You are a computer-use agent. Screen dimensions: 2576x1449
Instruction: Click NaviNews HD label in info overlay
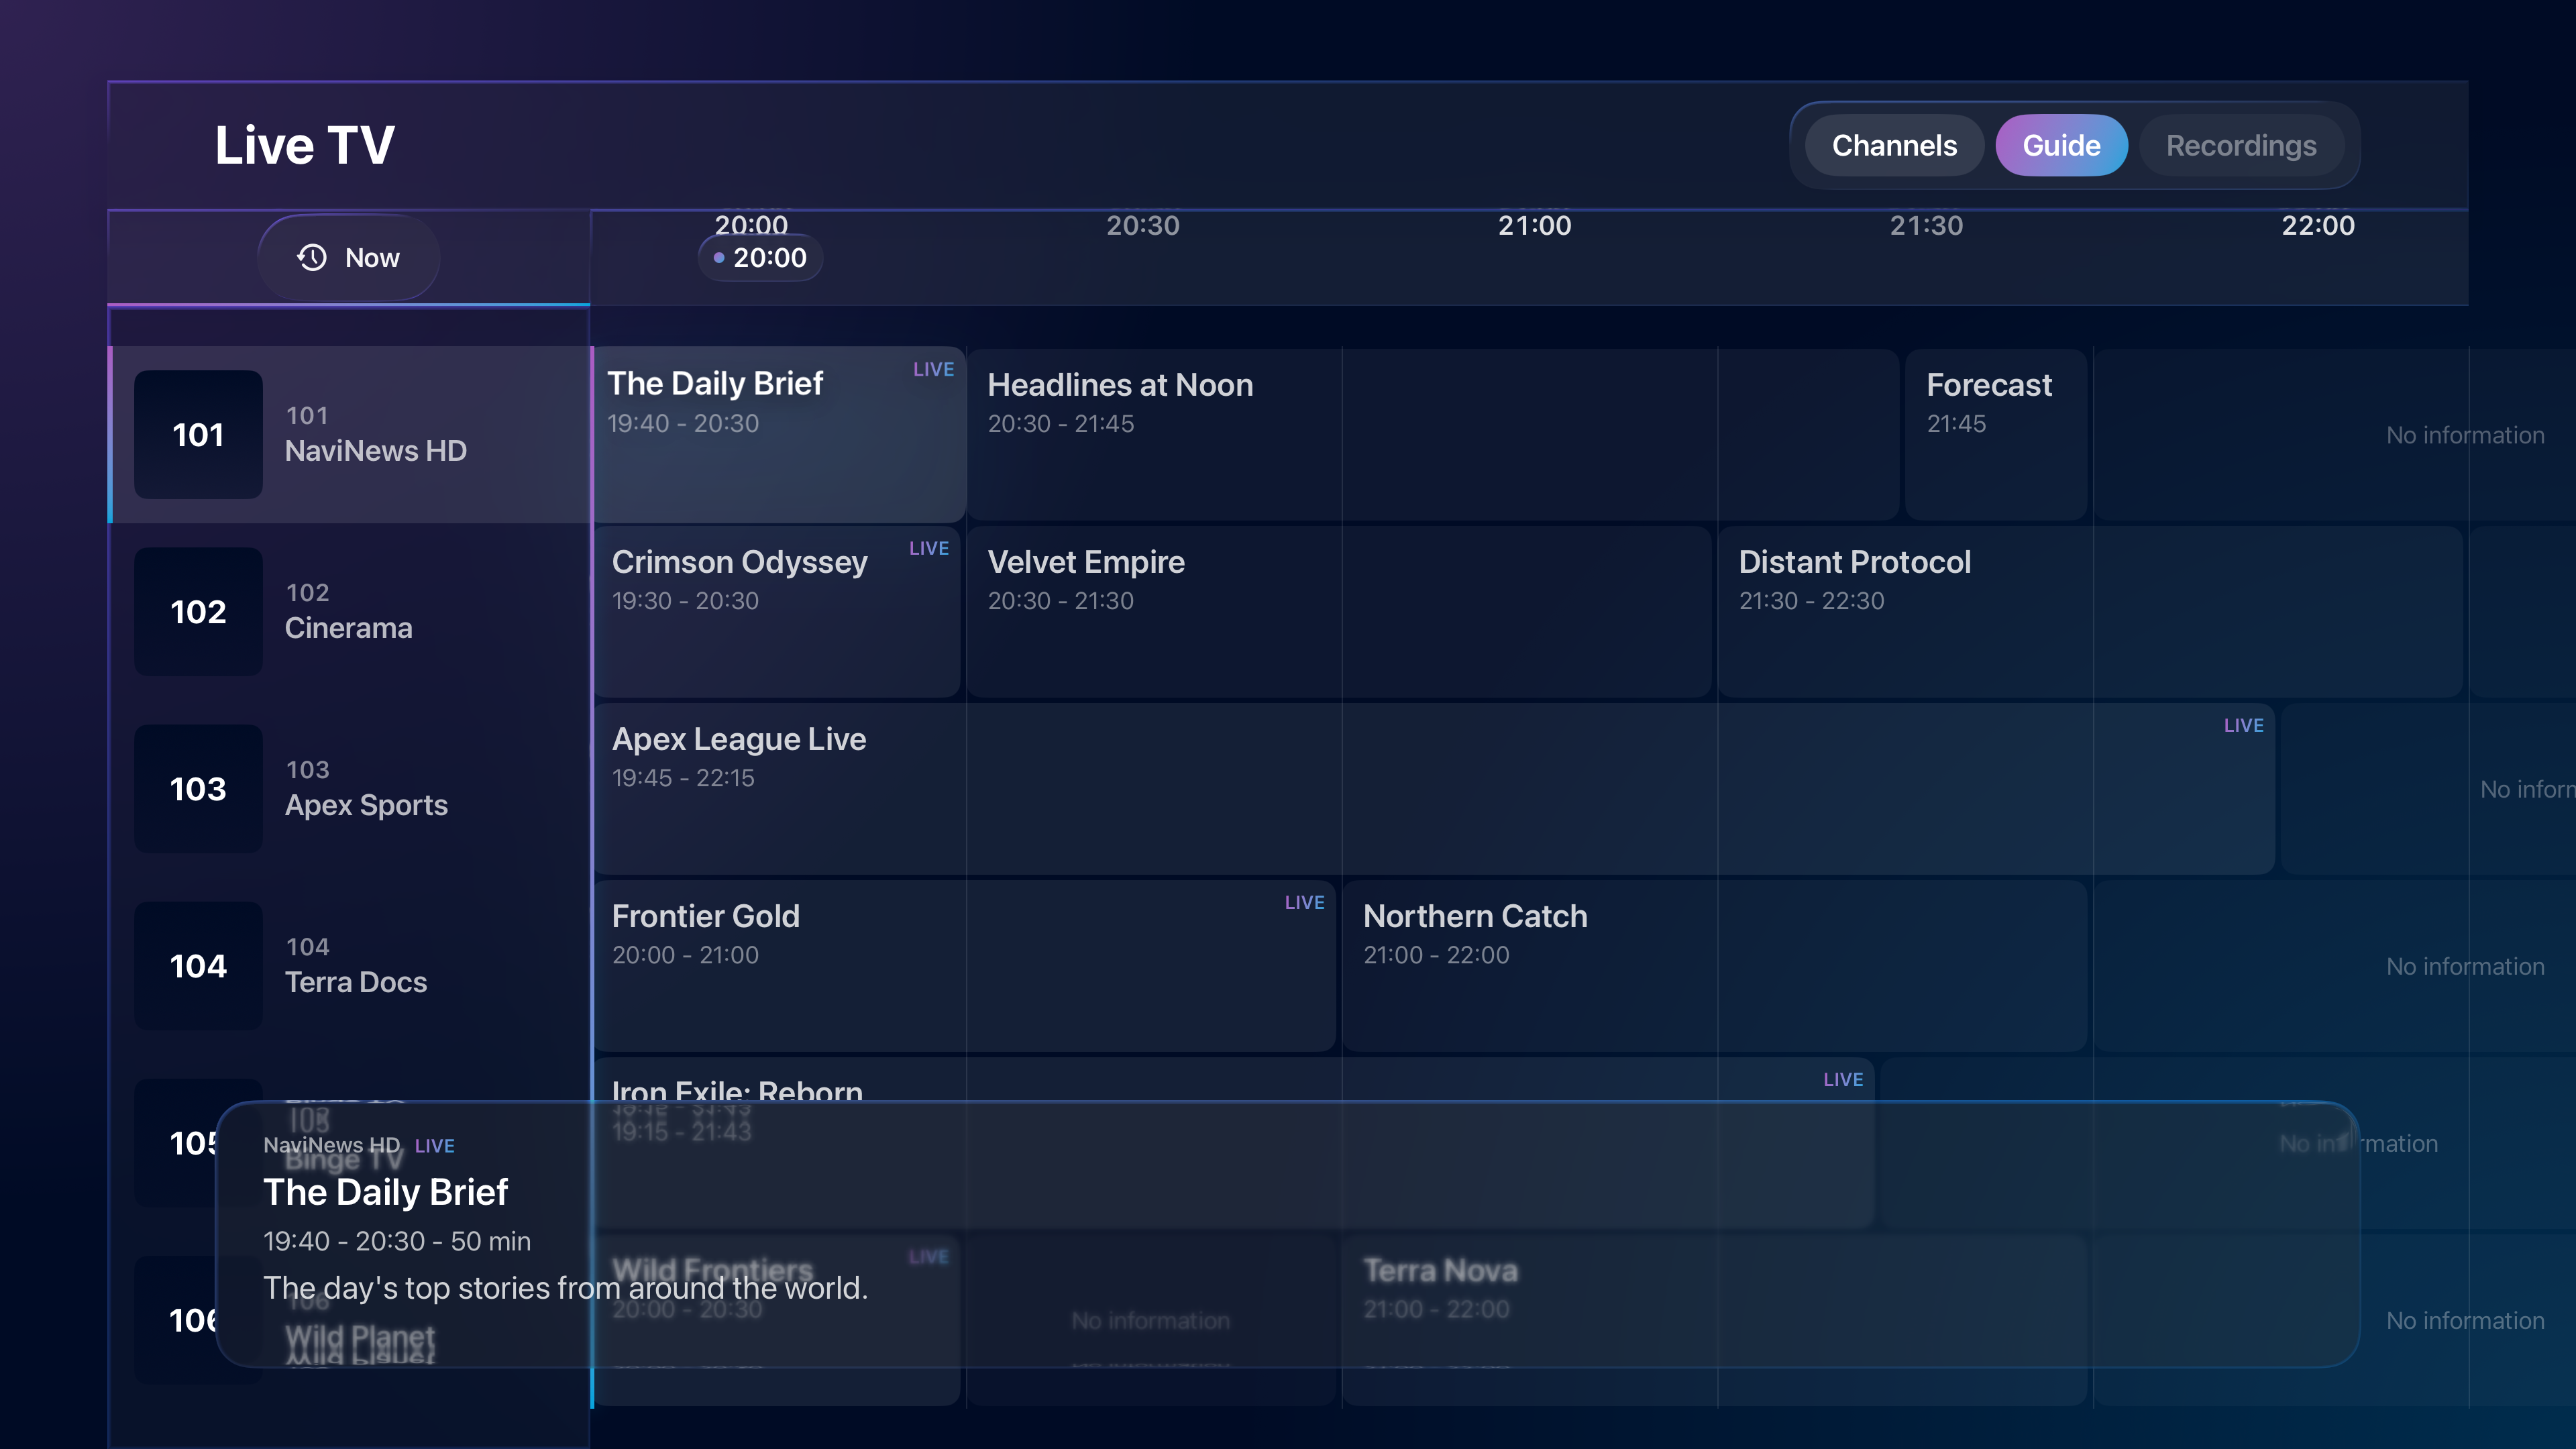tap(331, 1145)
